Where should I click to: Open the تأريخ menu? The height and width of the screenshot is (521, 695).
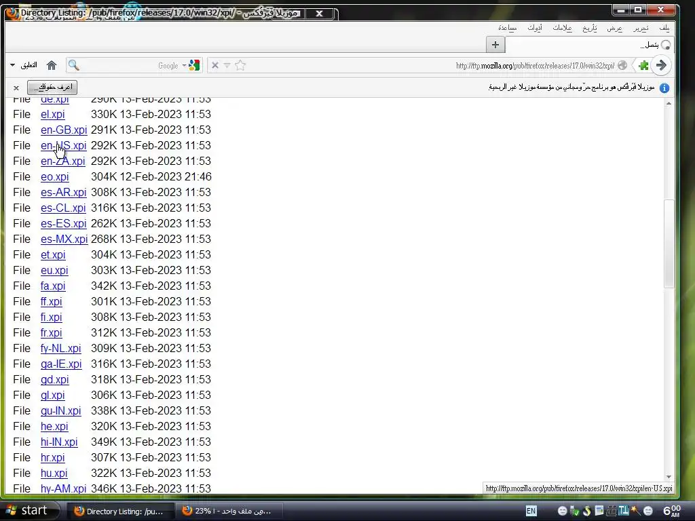click(x=590, y=28)
